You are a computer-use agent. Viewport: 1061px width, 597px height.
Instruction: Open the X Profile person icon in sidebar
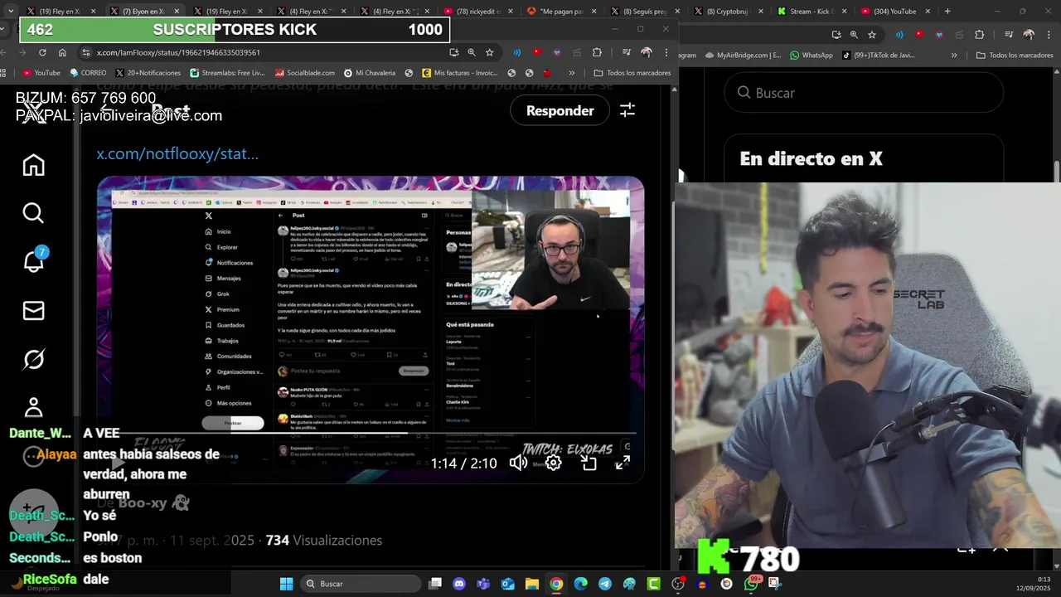tap(33, 407)
